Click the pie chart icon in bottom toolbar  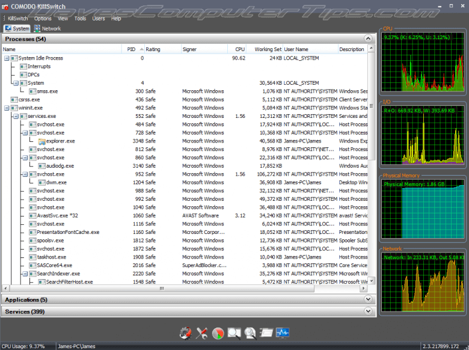[x=218, y=333]
